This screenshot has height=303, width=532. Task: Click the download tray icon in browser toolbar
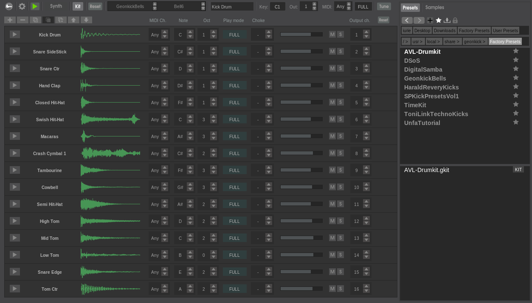pos(447,20)
